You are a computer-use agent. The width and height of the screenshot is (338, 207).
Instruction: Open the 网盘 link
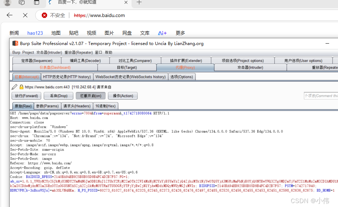click(127, 33)
